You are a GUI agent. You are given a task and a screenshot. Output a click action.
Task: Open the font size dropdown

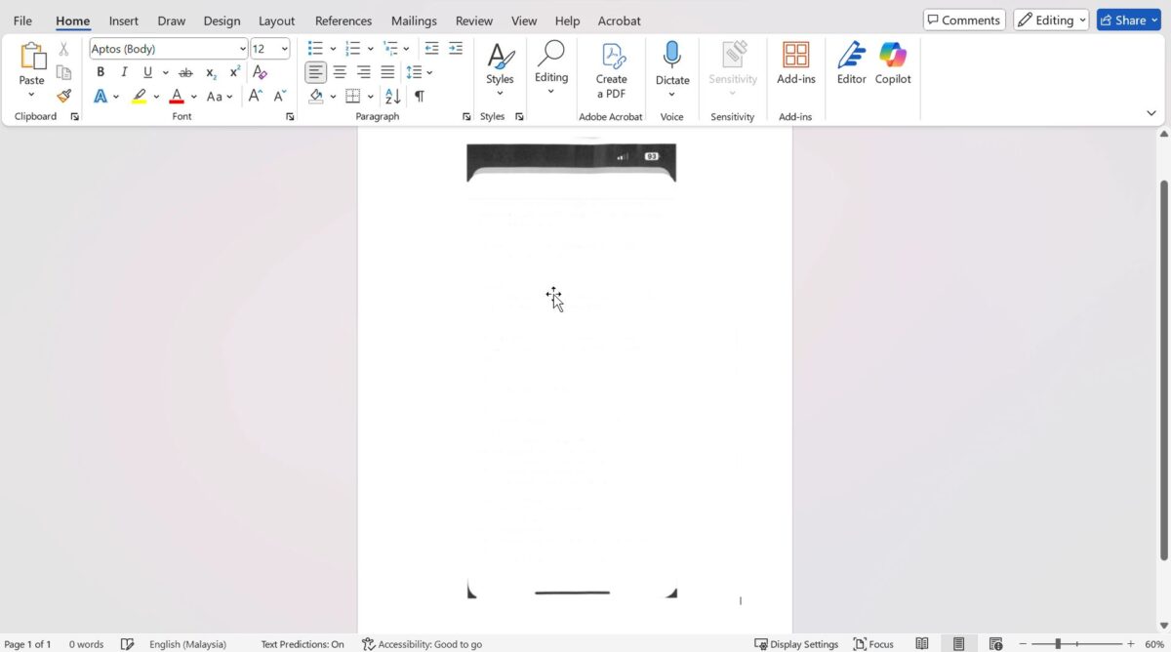point(284,49)
